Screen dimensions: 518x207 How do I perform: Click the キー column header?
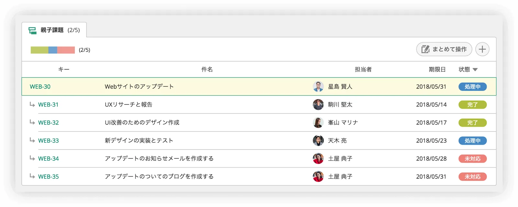pyautogui.click(x=64, y=69)
